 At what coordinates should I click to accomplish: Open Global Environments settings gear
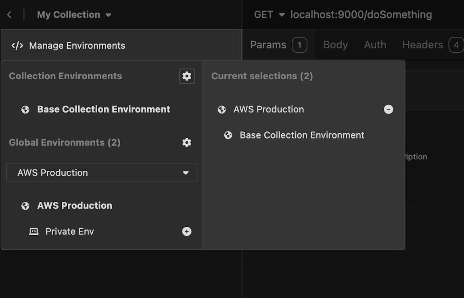coord(186,143)
